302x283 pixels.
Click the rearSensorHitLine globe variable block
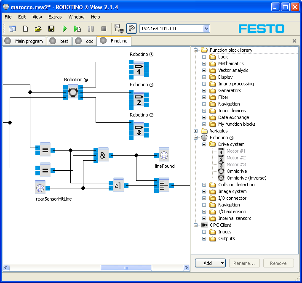point(40,188)
